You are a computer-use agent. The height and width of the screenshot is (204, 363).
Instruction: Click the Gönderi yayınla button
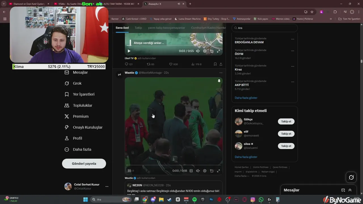84,163
